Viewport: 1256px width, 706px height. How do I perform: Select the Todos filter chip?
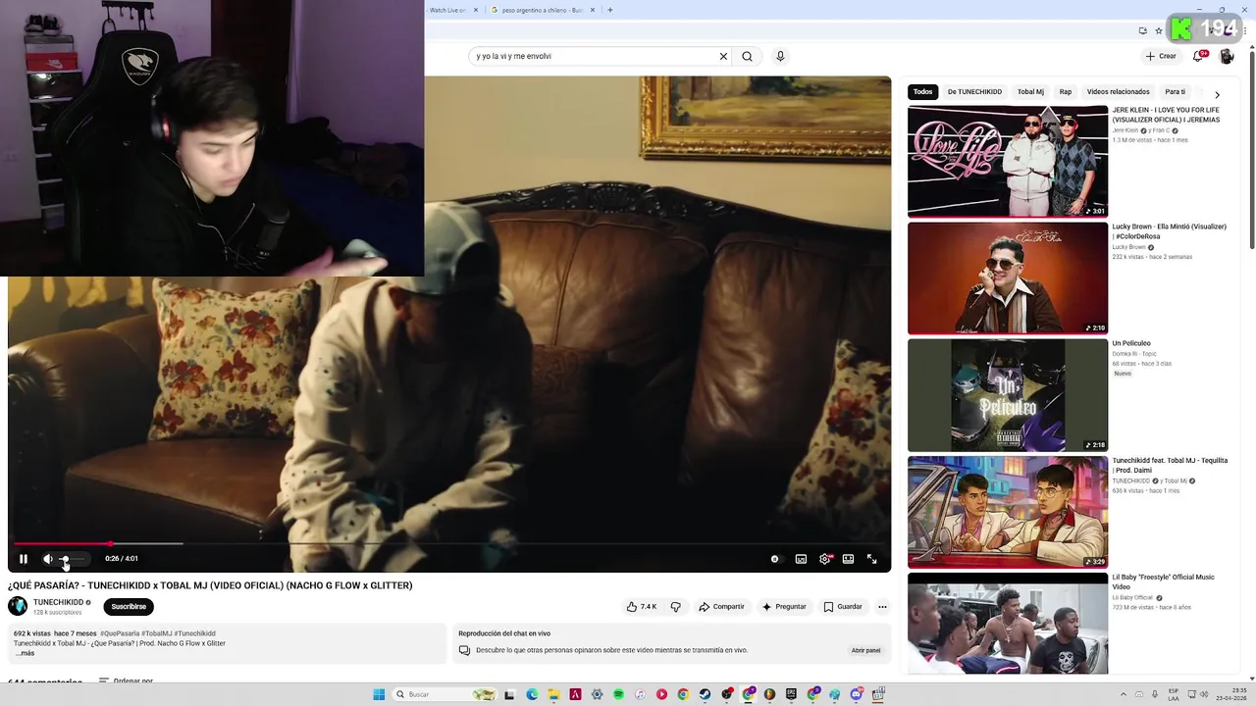click(x=922, y=92)
